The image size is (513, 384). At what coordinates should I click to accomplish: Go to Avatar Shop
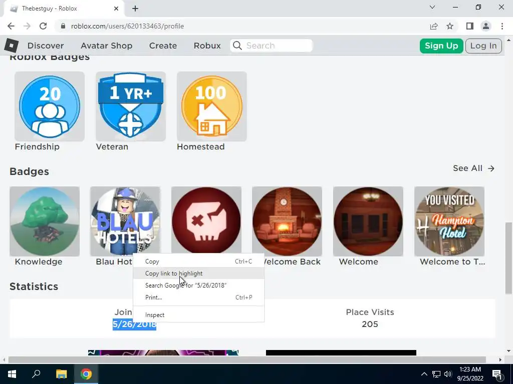coord(106,45)
